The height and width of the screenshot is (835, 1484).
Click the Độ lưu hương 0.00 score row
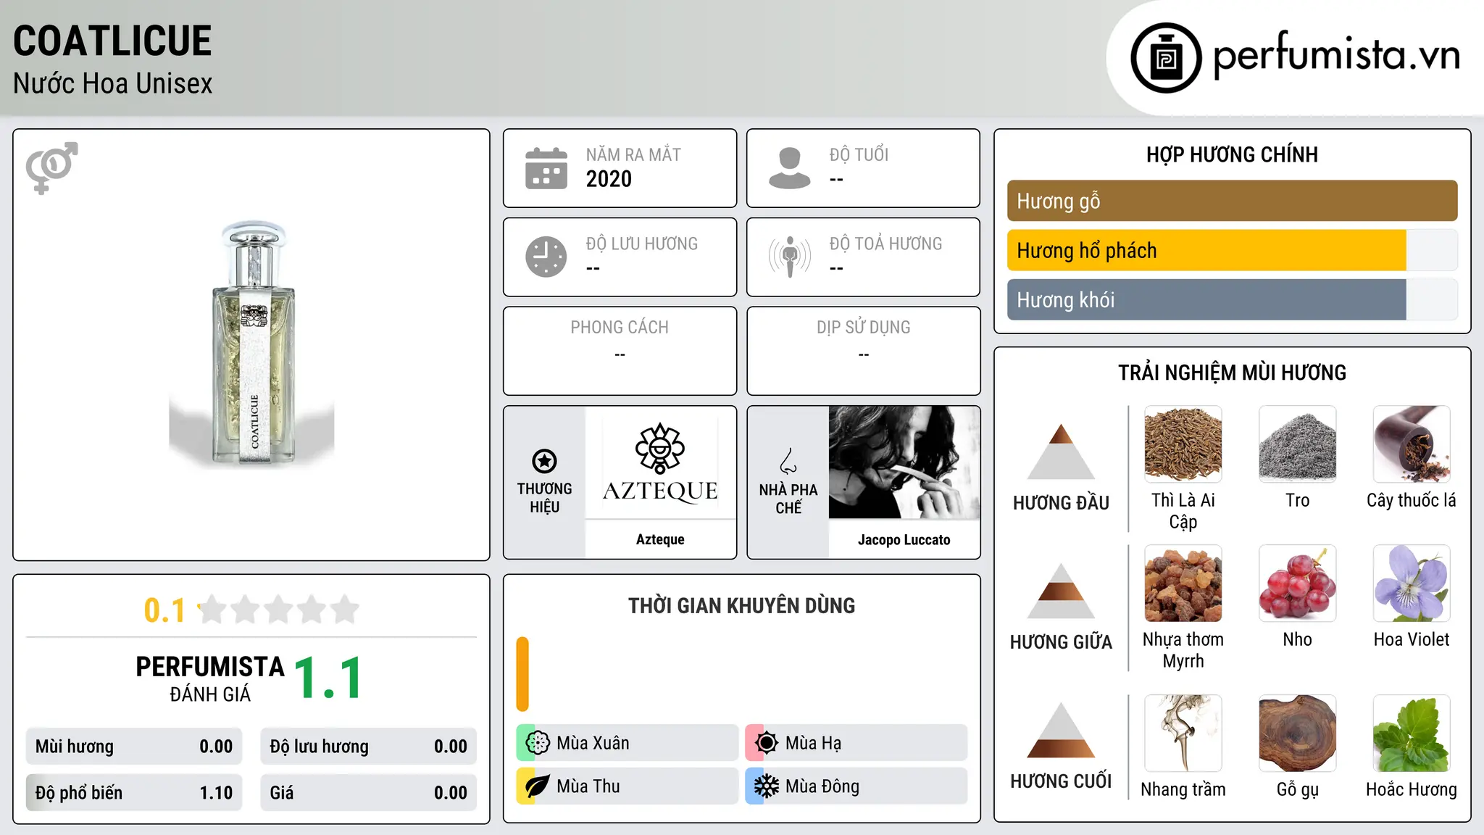pyautogui.click(x=368, y=747)
